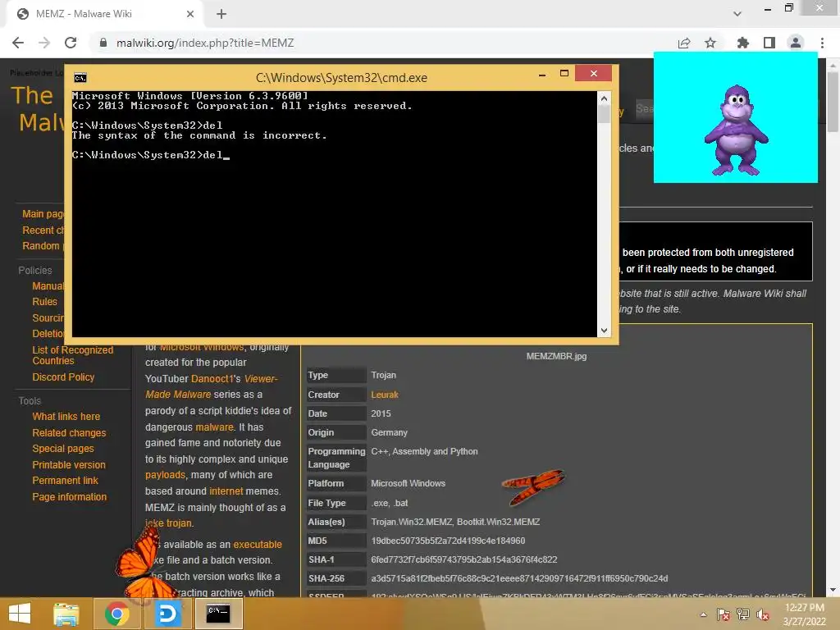Click the SHA-256 hash value
840x630 pixels.
tap(519, 578)
